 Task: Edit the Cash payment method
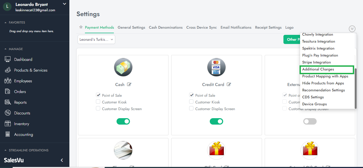click(x=129, y=84)
